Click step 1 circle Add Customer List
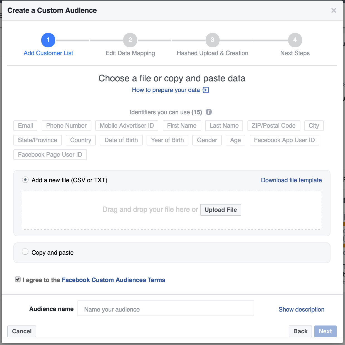Screen dimensions: 345x345 (x=48, y=40)
